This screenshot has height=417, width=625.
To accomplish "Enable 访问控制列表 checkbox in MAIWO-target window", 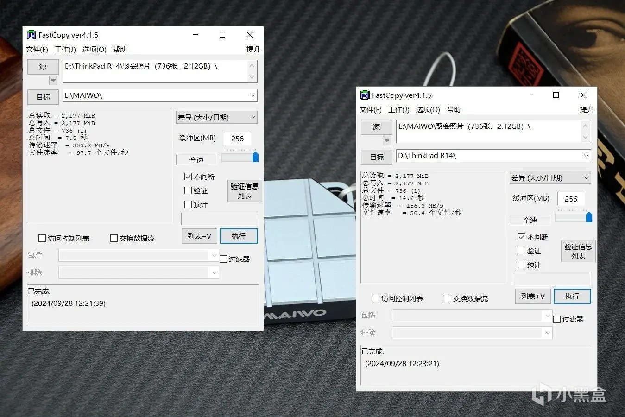I will [42, 238].
